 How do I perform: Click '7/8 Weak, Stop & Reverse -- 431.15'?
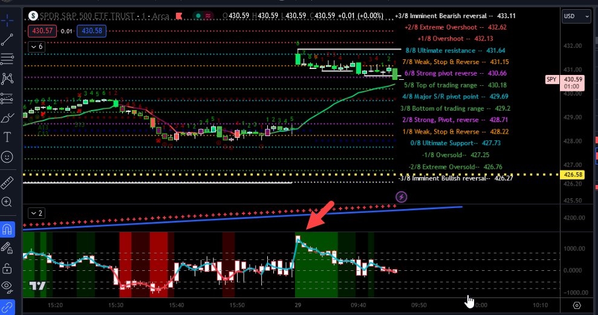coord(455,62)
